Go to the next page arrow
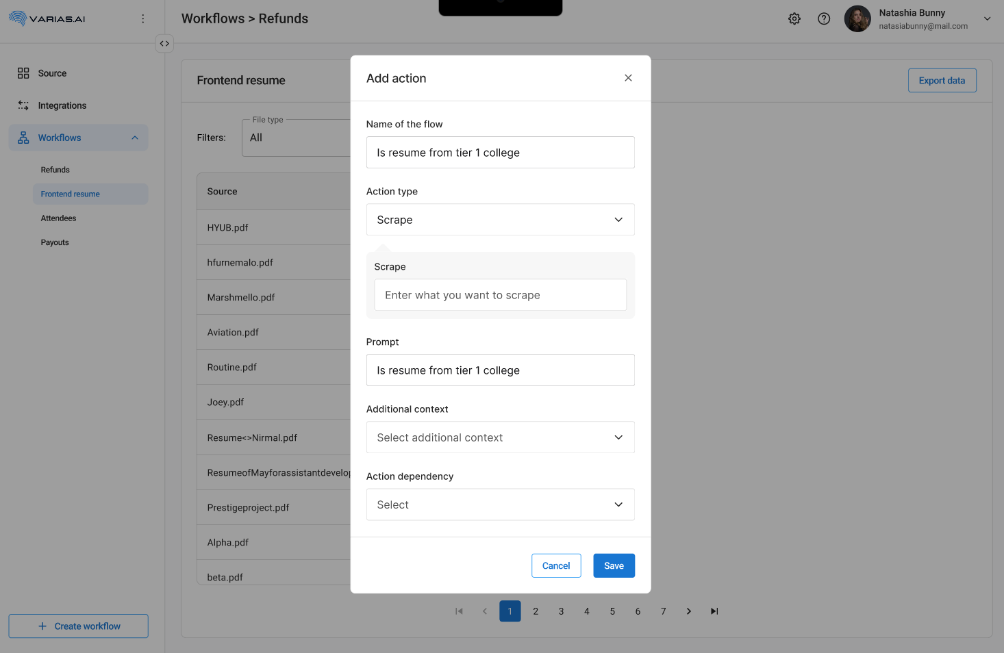Image resolution: width=1004 pixels, height=653 pixels. (x=689, y=611)
